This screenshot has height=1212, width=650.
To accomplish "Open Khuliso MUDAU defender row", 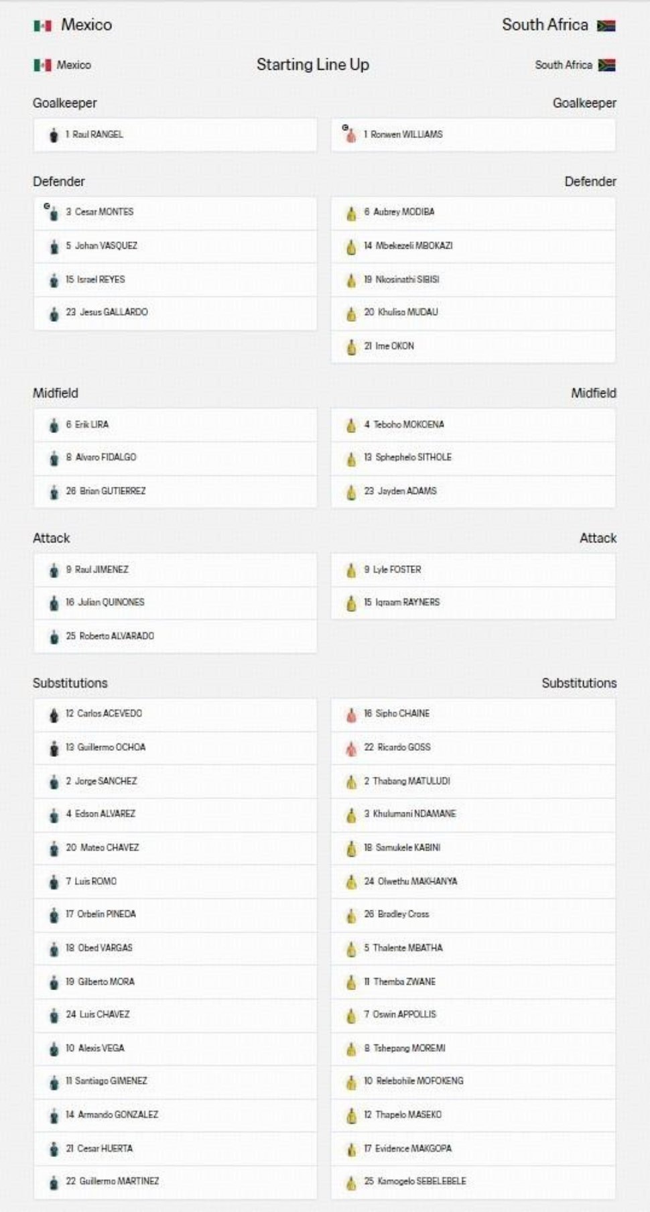I will click(473, 312).
